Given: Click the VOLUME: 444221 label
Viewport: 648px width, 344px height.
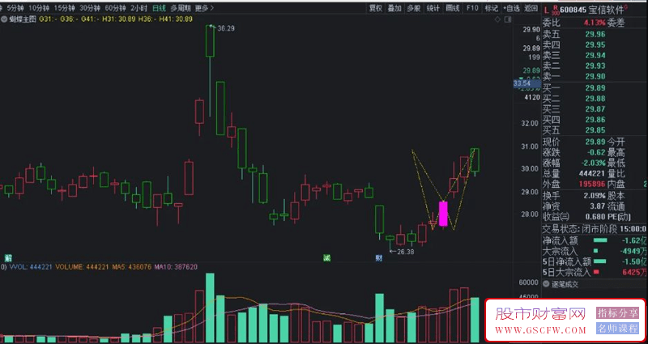Looking at the screenshot, I should (82, 267).
